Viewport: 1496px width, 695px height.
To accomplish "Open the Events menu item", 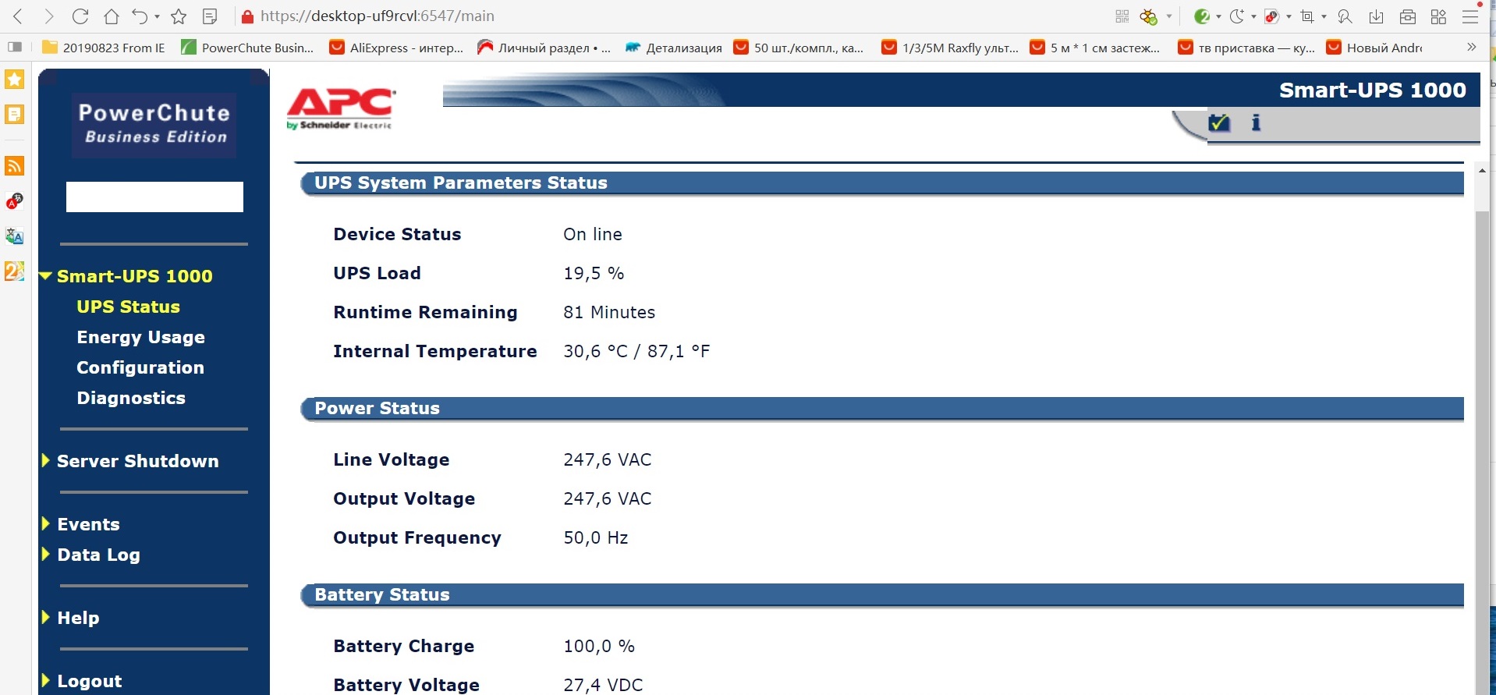I will click(88, 524).
